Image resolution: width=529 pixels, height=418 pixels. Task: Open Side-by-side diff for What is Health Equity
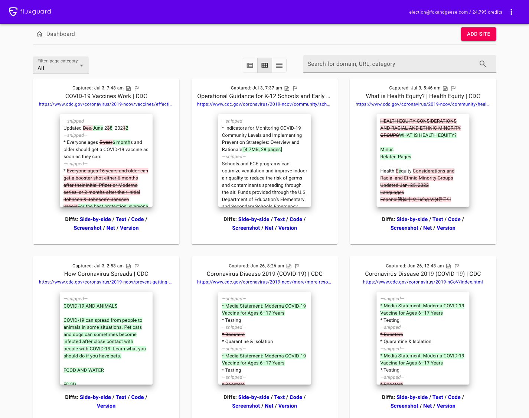[412, 220]
